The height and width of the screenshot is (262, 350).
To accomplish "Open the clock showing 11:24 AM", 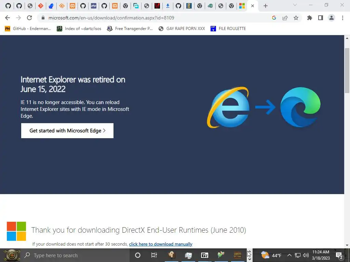I will pos(321,255).
